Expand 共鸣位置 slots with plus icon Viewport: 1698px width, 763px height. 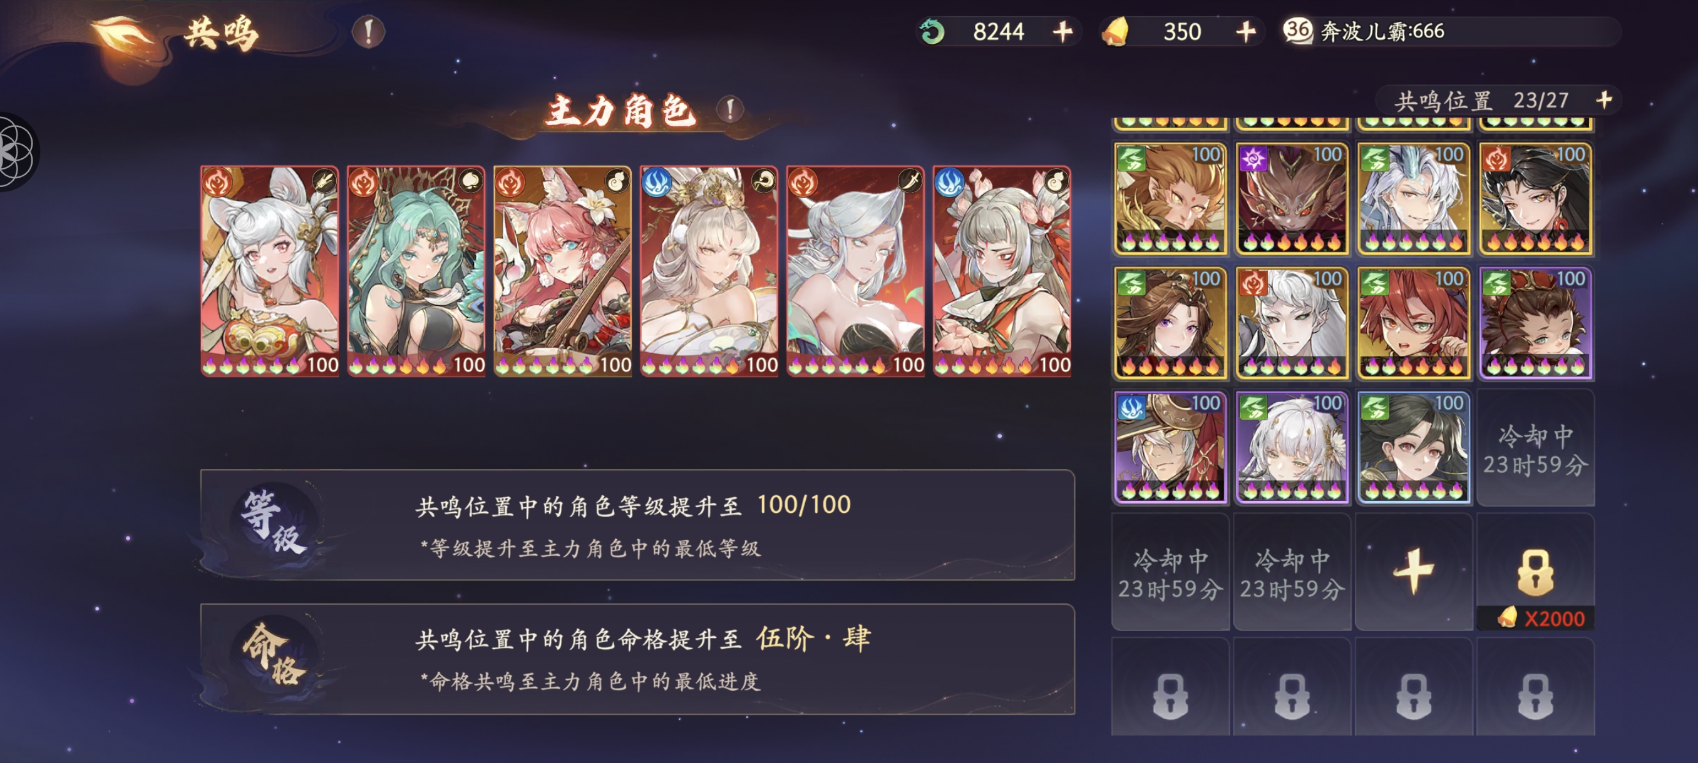click(x=1603, y=100)
